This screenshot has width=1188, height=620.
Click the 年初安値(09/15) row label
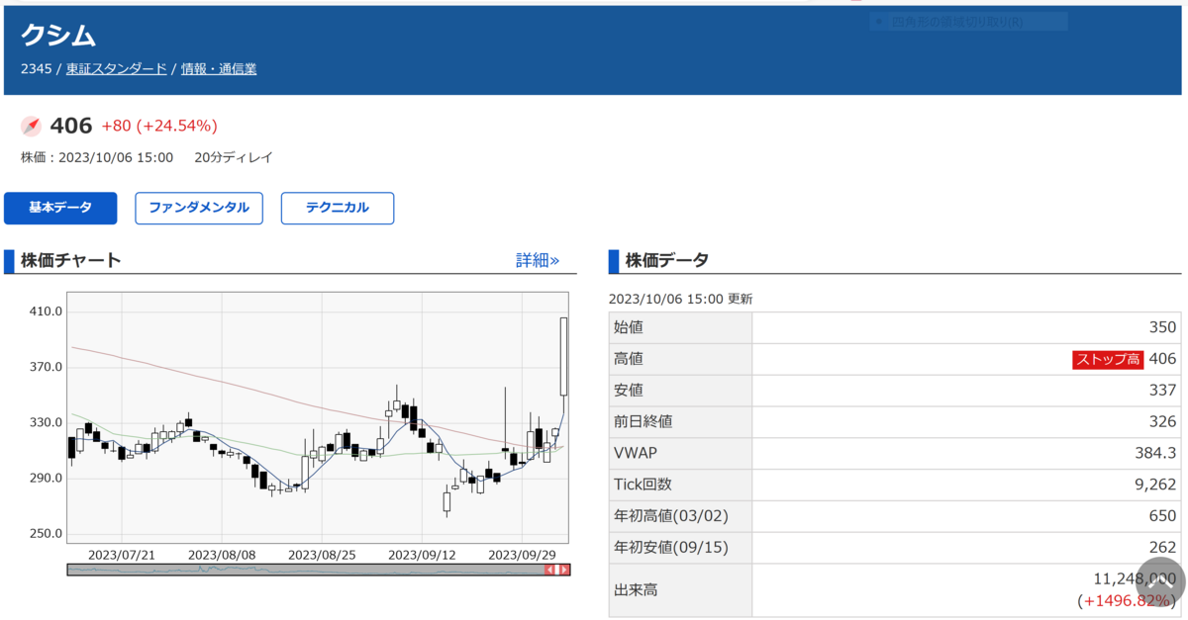coord(673,548)
